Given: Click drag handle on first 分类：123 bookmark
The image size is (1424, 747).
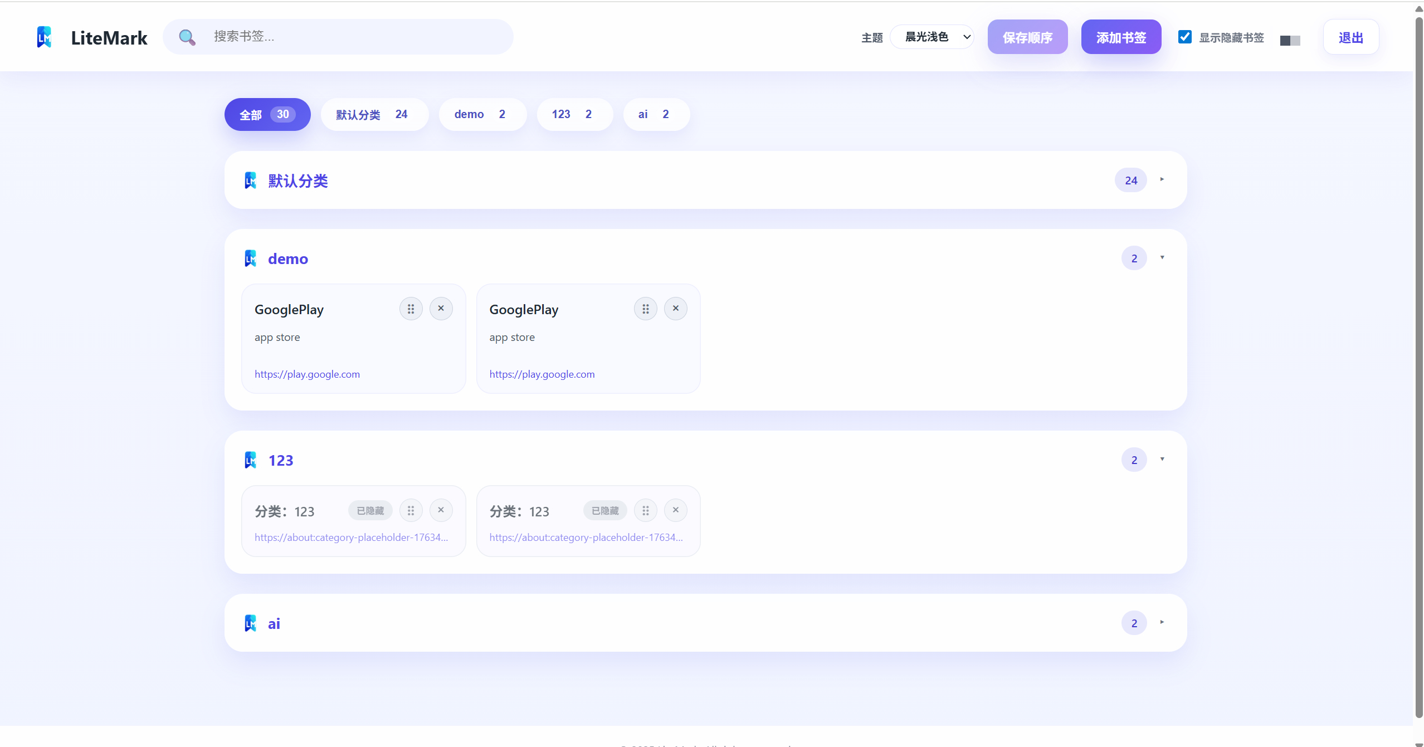Looking at the screenshot, I should click(x=411, y=510).
